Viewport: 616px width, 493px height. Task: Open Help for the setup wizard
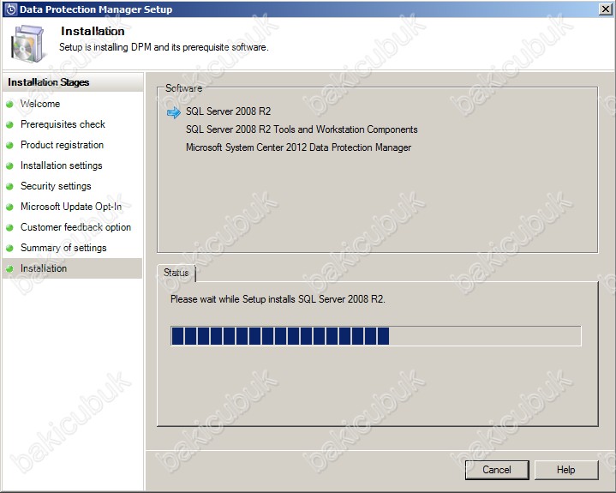point(565,470)
